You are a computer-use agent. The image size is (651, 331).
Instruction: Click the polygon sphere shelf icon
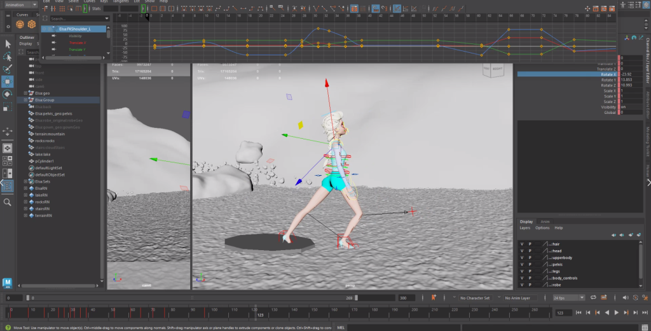click(x=20, y=25)
